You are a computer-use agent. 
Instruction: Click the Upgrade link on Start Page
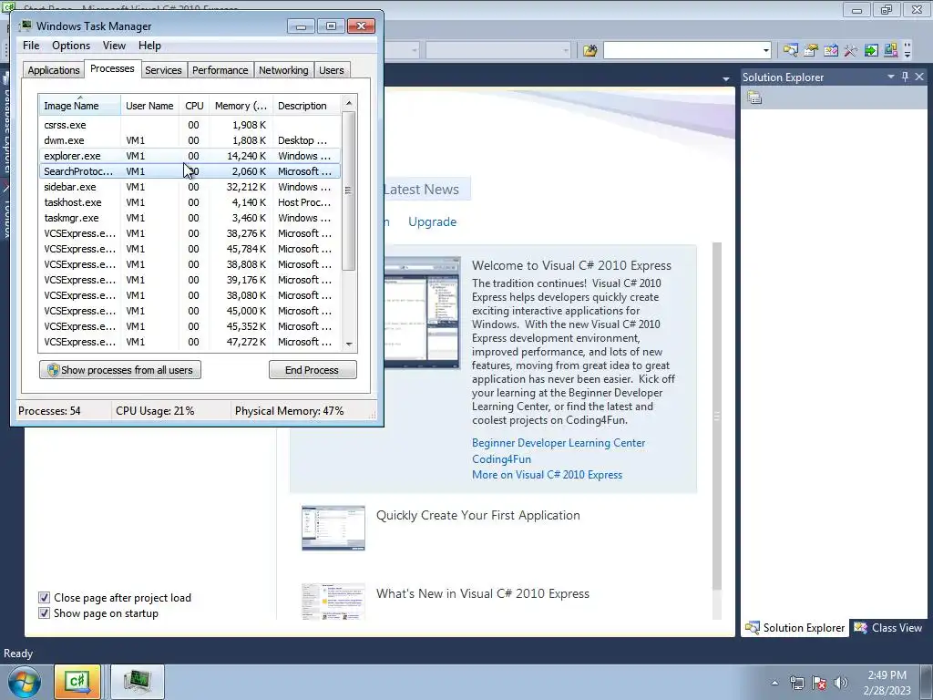click(432, 221)
